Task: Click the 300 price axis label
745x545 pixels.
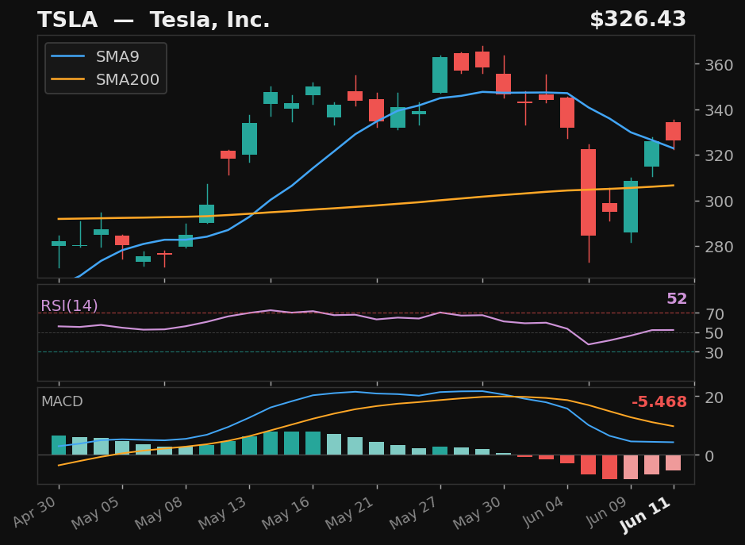Action: 718,201
